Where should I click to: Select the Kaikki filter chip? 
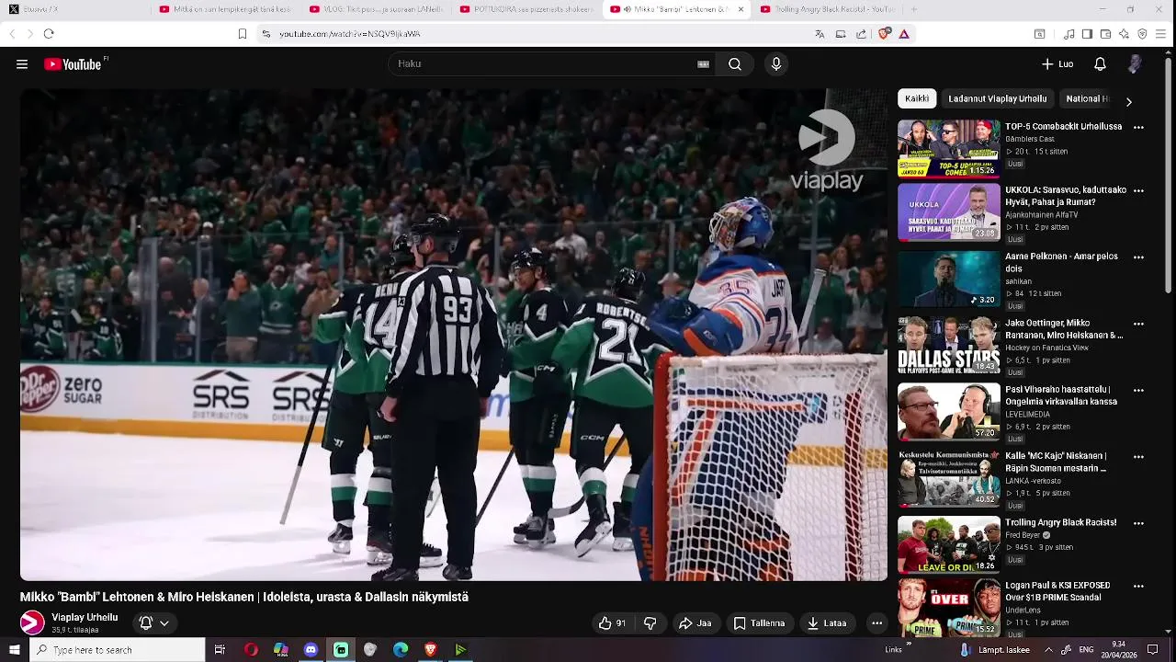pyautogui.click(x=917, y=99)
